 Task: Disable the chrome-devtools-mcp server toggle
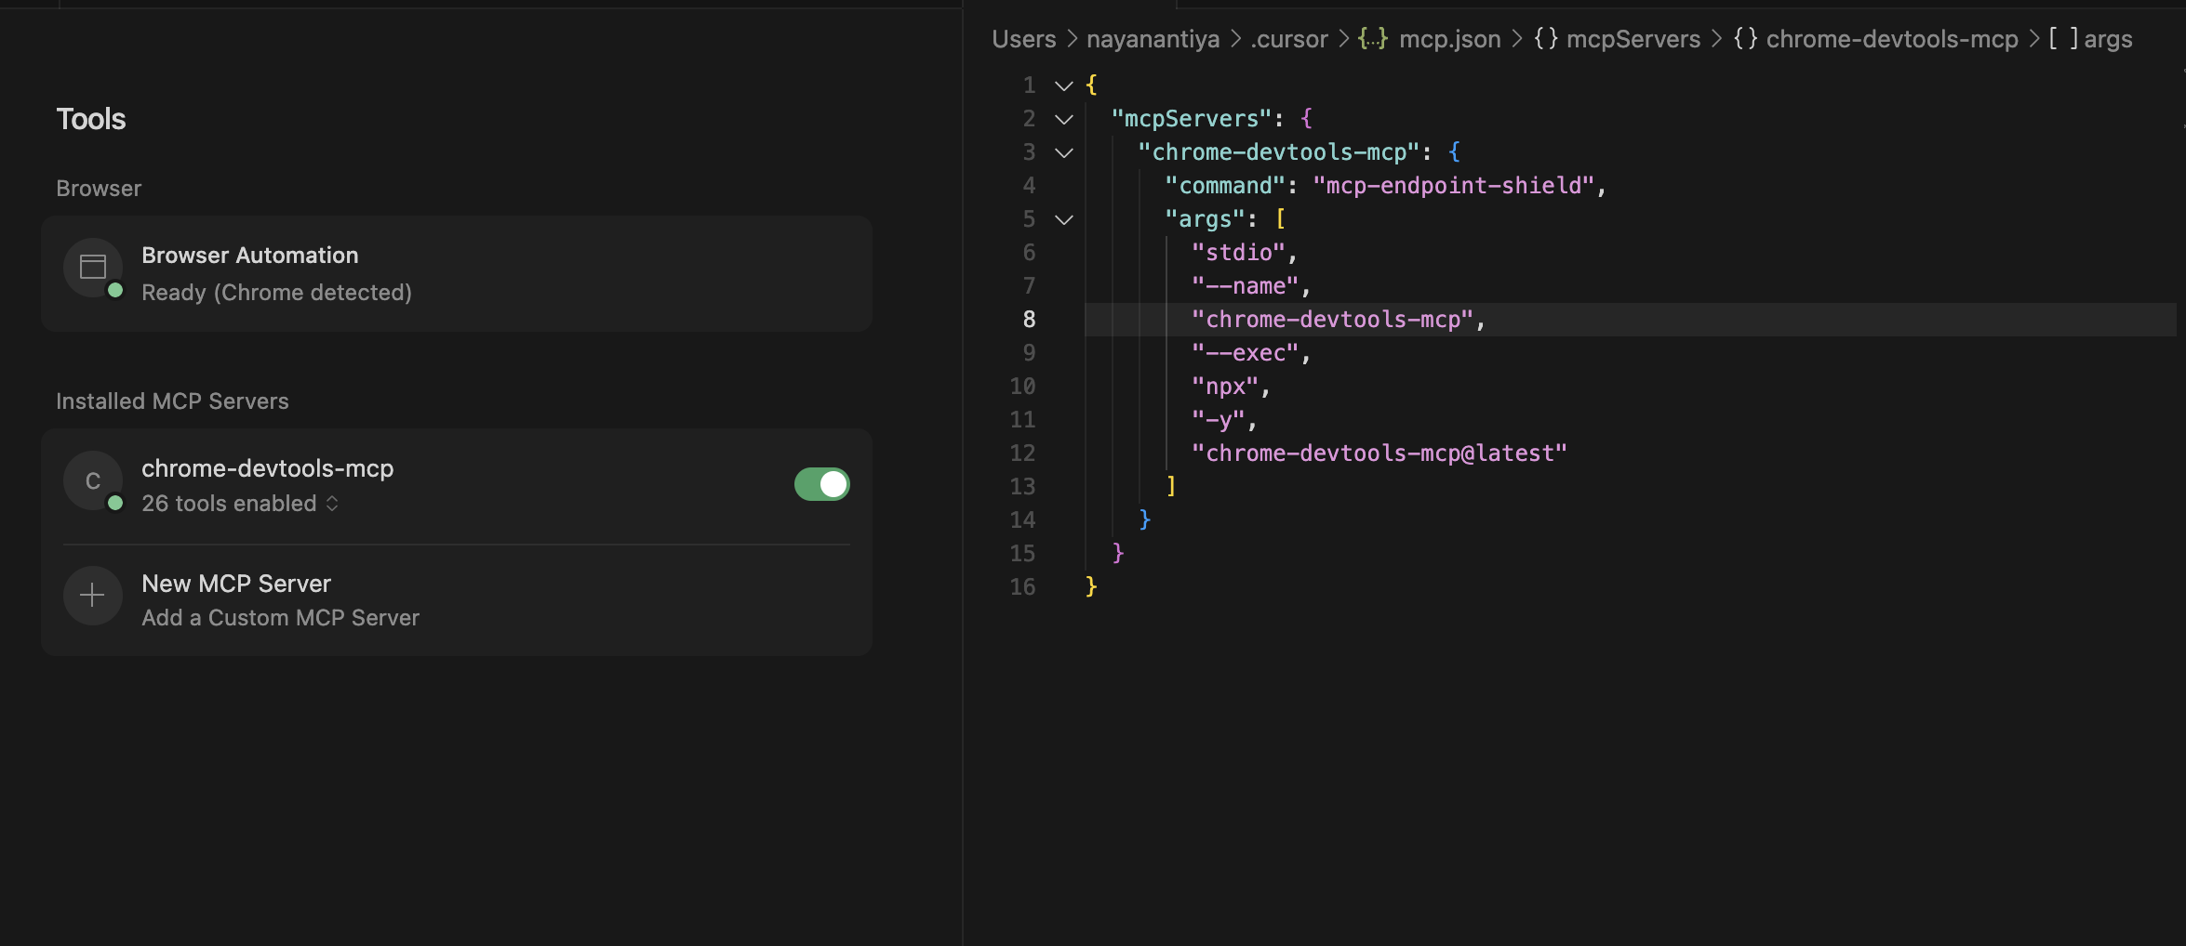point(821,484)
